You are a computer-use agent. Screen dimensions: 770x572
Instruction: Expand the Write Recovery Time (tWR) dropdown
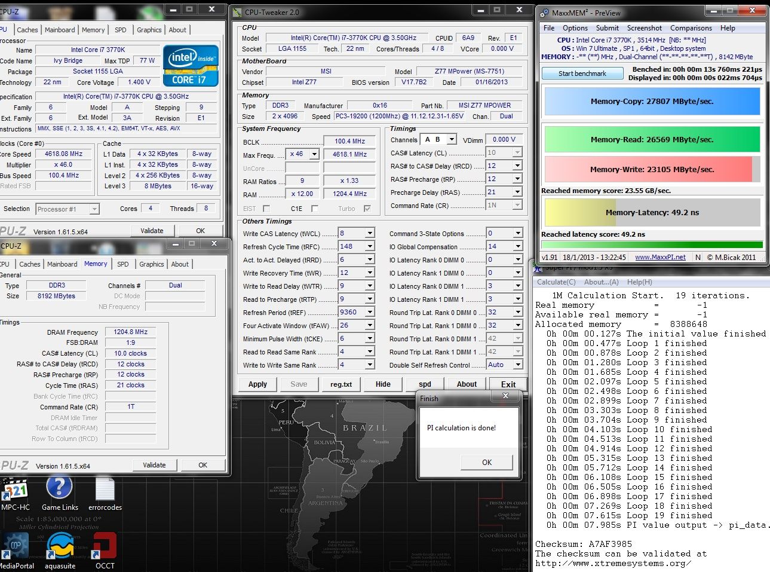[x=370, y=273]
